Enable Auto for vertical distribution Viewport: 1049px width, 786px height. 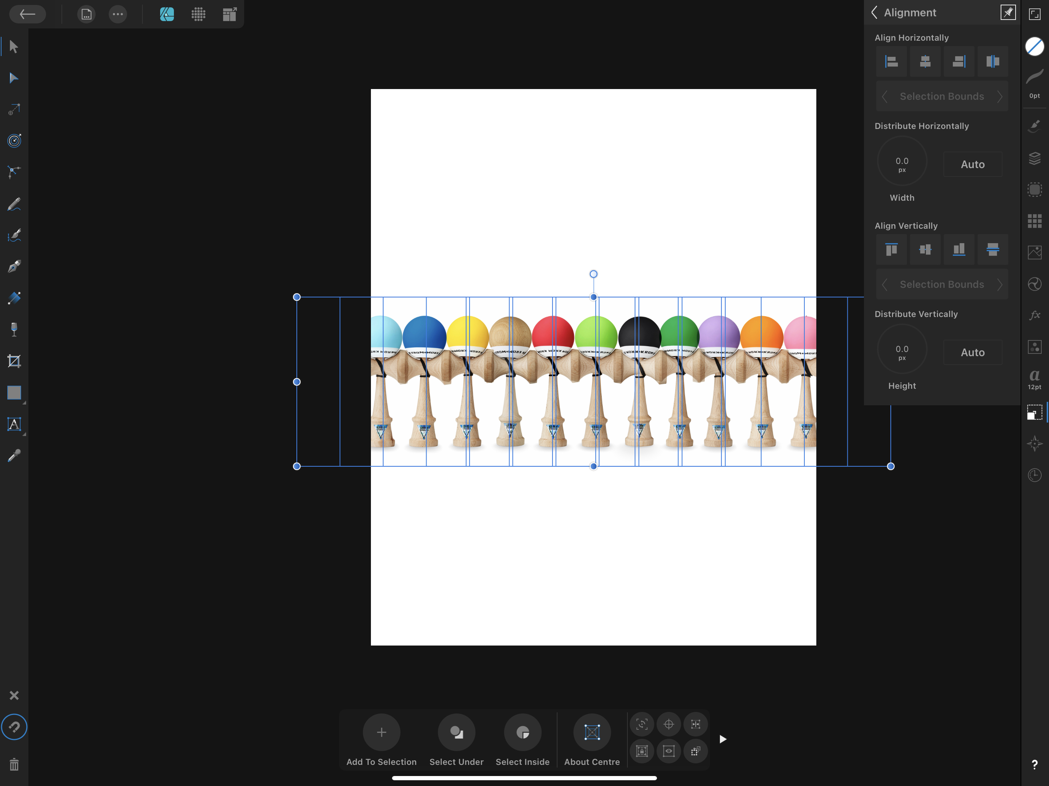973,352
